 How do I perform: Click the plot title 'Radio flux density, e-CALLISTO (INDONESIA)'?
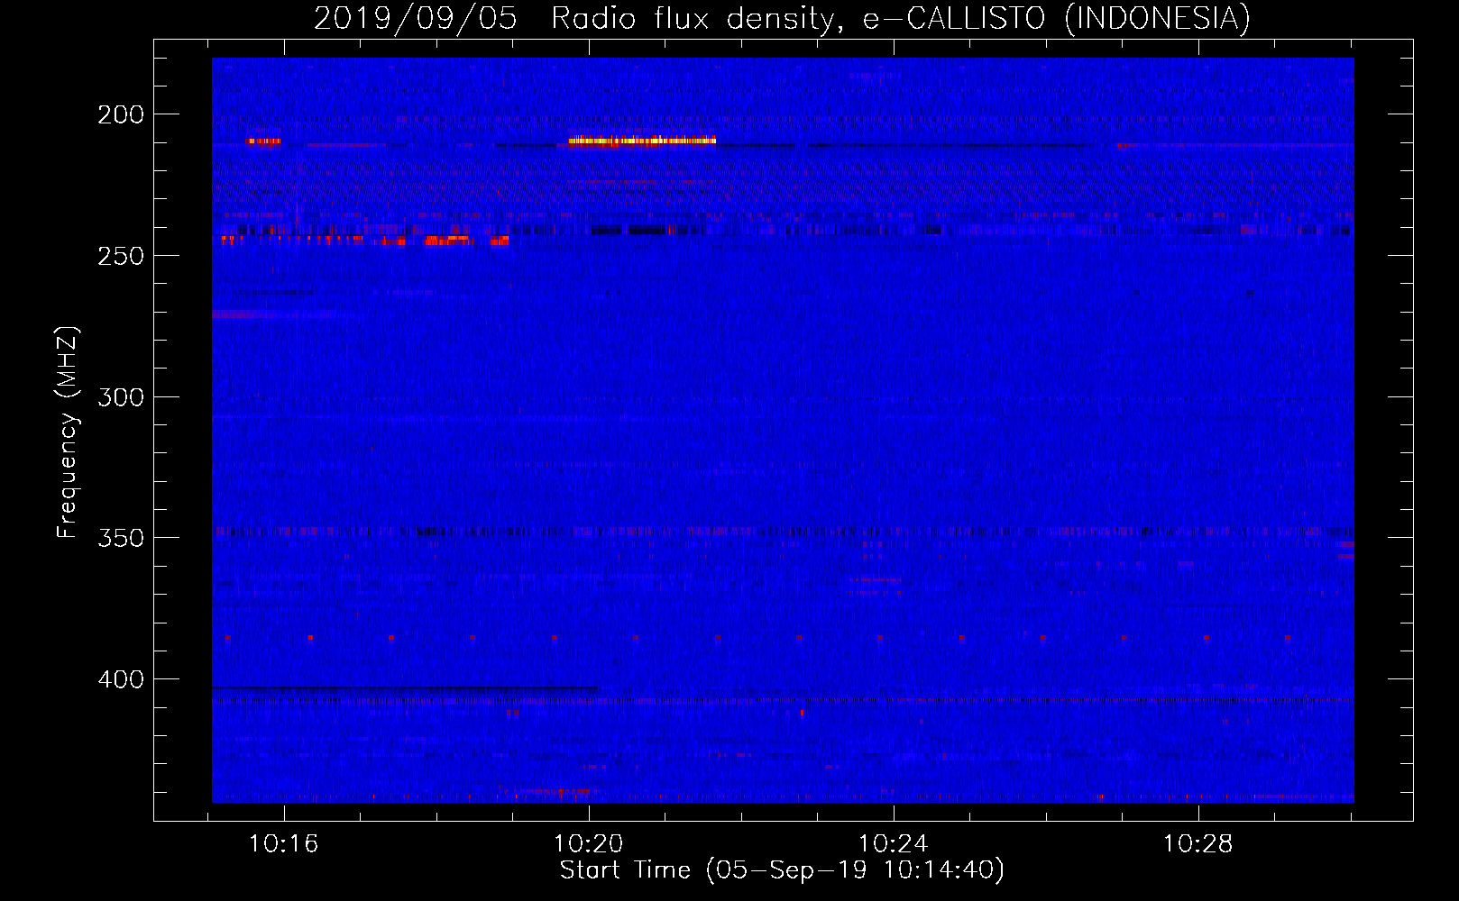pos(901,18)
